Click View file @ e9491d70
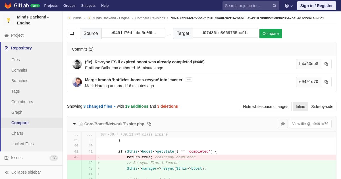This screenshot has width=341, height=179. pos(310,124)
